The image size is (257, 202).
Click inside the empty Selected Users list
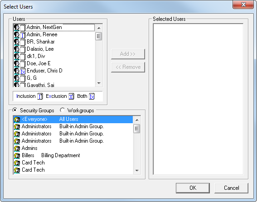coord(198,99)
